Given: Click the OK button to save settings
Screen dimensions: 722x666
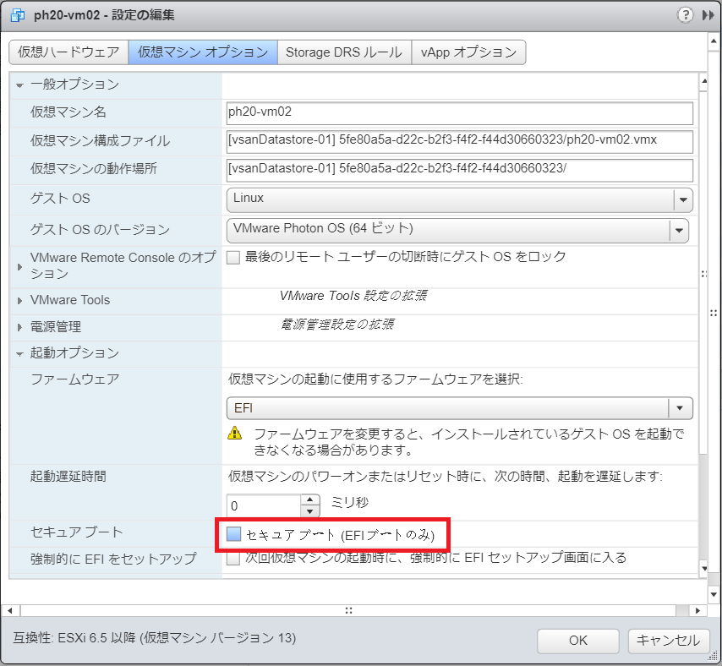Looking at the screenshot, I should tap(577, 640).
